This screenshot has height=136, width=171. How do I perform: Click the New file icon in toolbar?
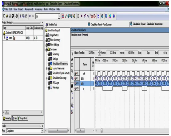(4, 16)
